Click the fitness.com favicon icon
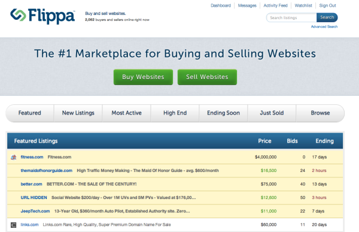This screenshot has height=232, width=359. [14, 157]
